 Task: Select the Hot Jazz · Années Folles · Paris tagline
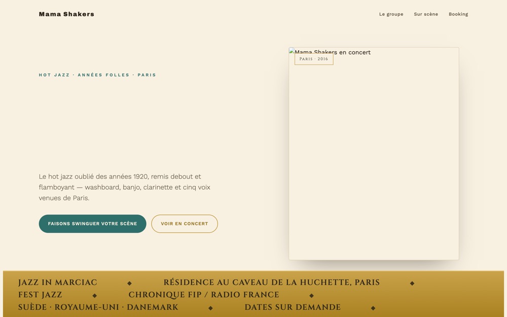click(97, 75)
